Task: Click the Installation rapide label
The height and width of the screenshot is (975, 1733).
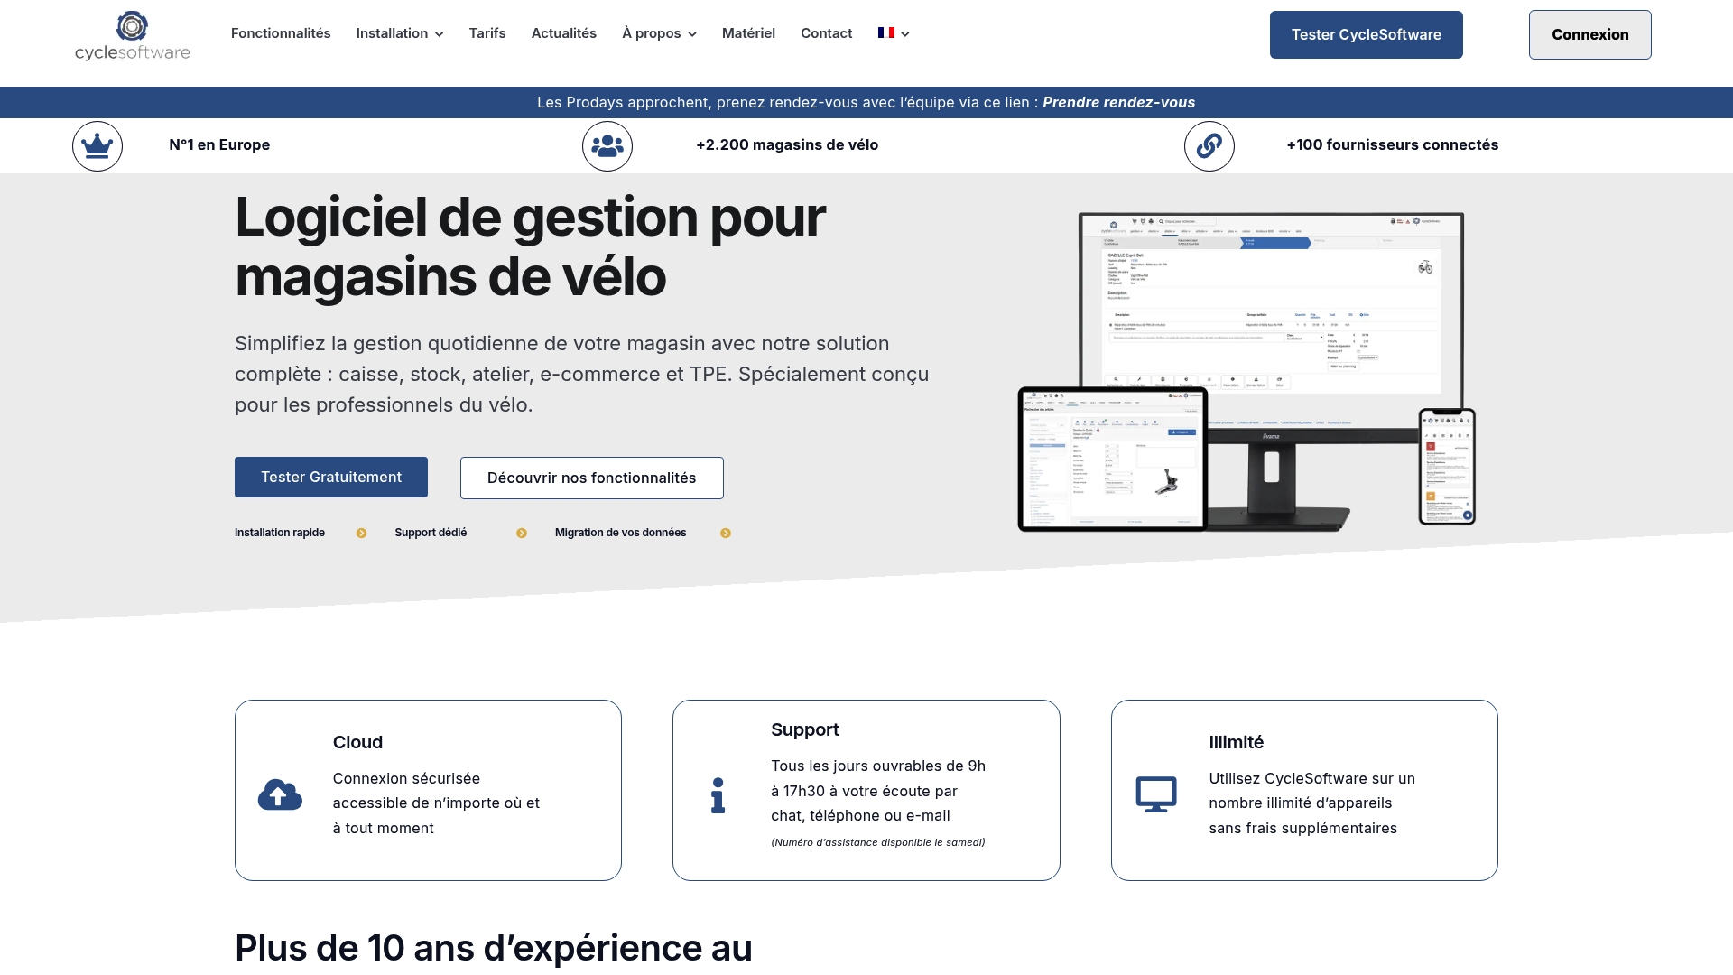Action: [280, 533]
